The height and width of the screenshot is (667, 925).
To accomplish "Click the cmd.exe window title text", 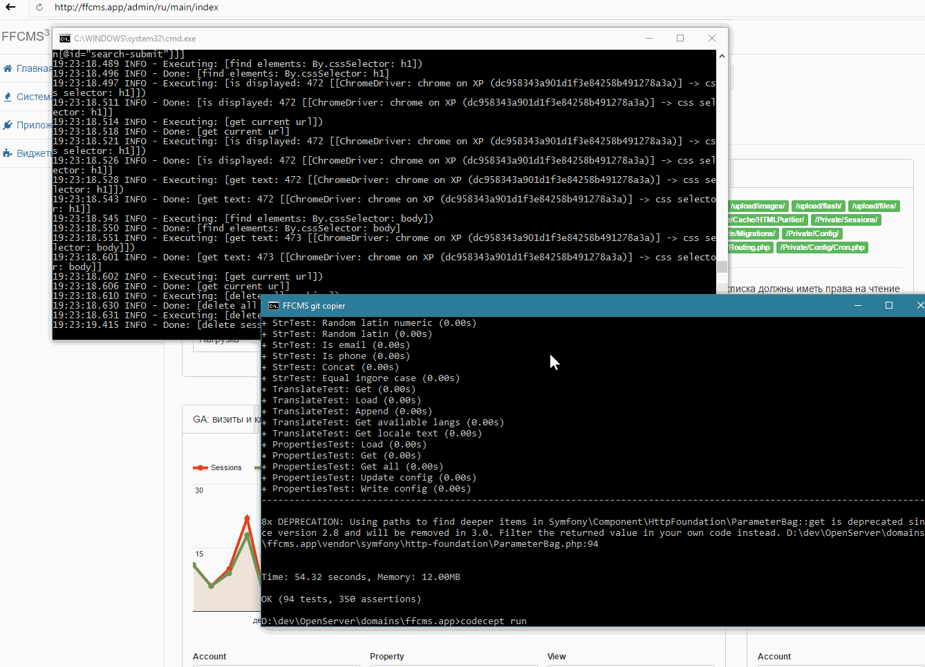I will pos(135,39).
